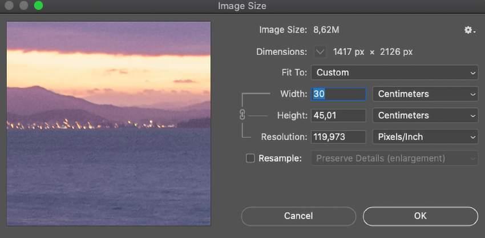Click the green zoom window button

tap(38, 6)
